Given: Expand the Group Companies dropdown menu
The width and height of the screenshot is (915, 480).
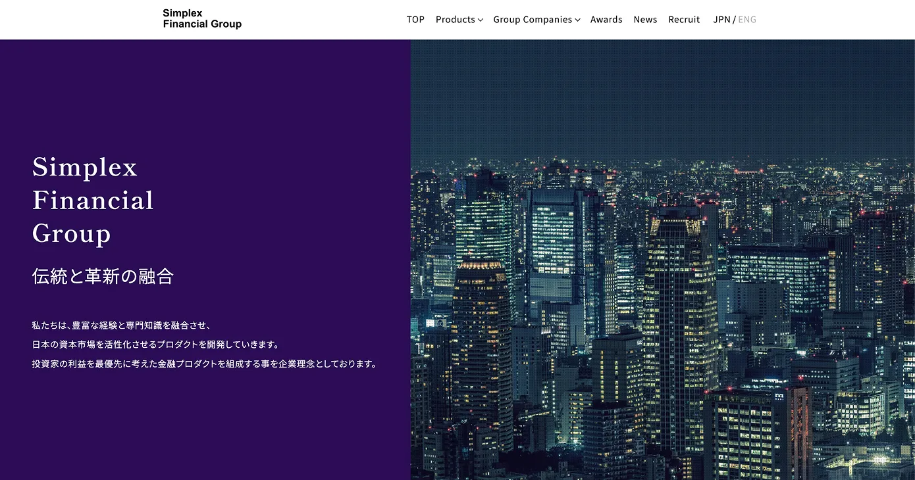Looking at the screenshot, I should (x=536, y=20).
